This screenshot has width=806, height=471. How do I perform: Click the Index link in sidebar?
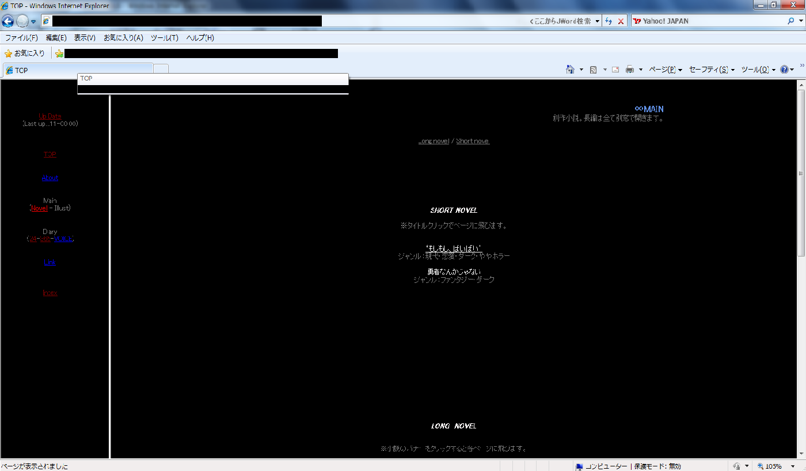50,293
